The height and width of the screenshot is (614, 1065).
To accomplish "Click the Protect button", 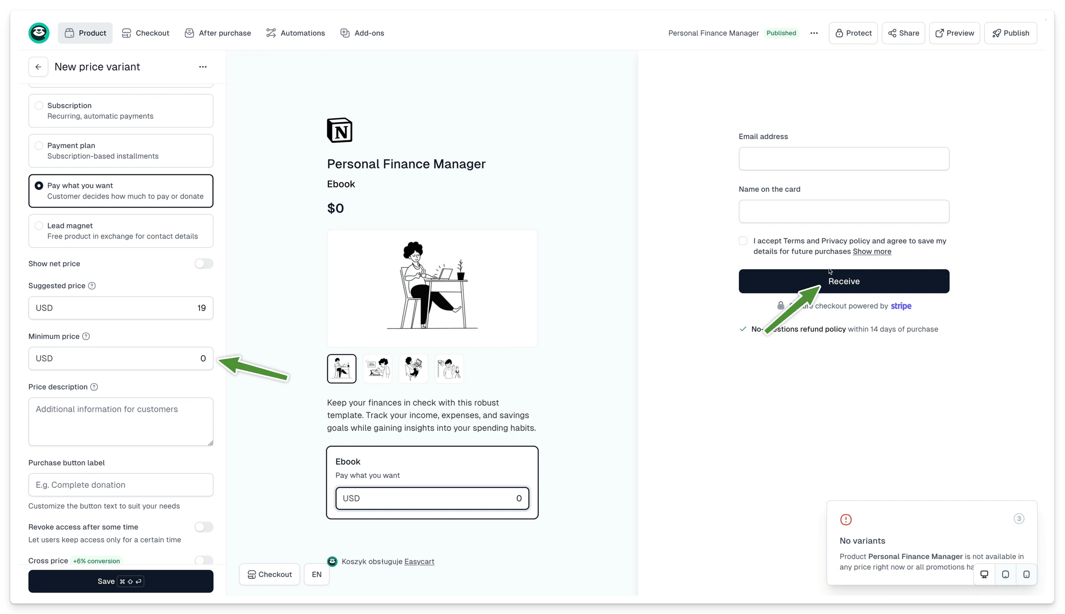I will point(853,33).
